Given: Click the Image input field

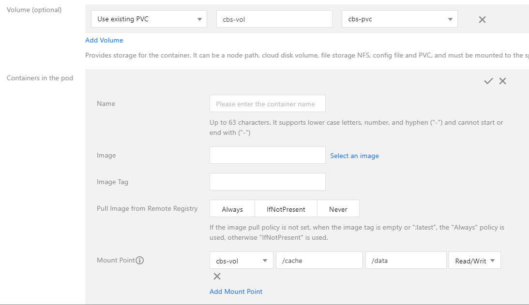Looking at the screenshot, I should pyautogui.click(x=267, y=156).
